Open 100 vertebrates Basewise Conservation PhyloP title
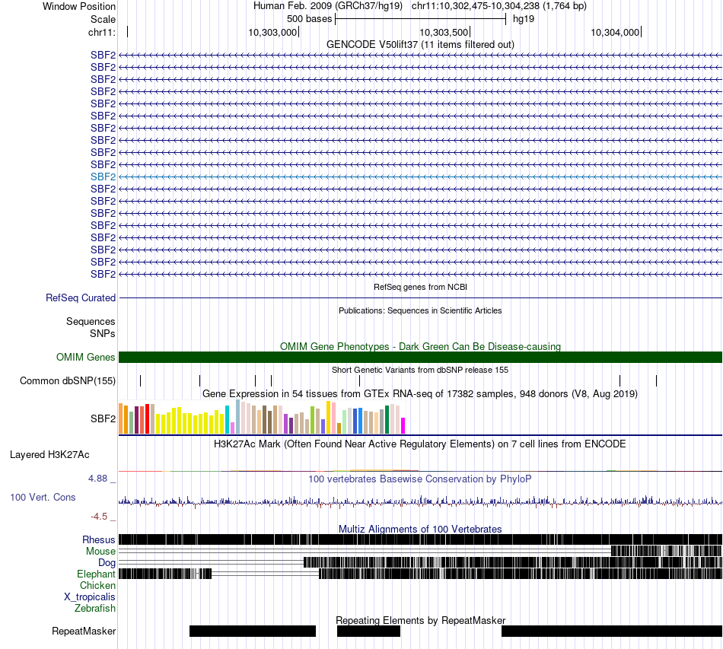 pos(420,479)
